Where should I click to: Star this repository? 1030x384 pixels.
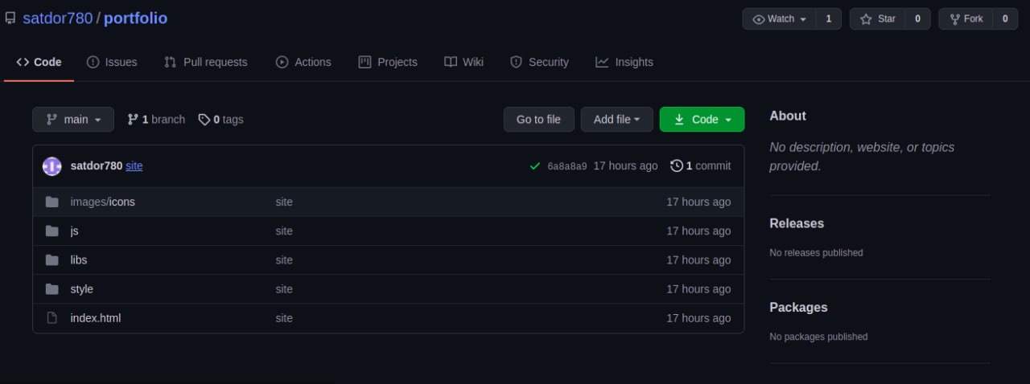tap(877, 18)
